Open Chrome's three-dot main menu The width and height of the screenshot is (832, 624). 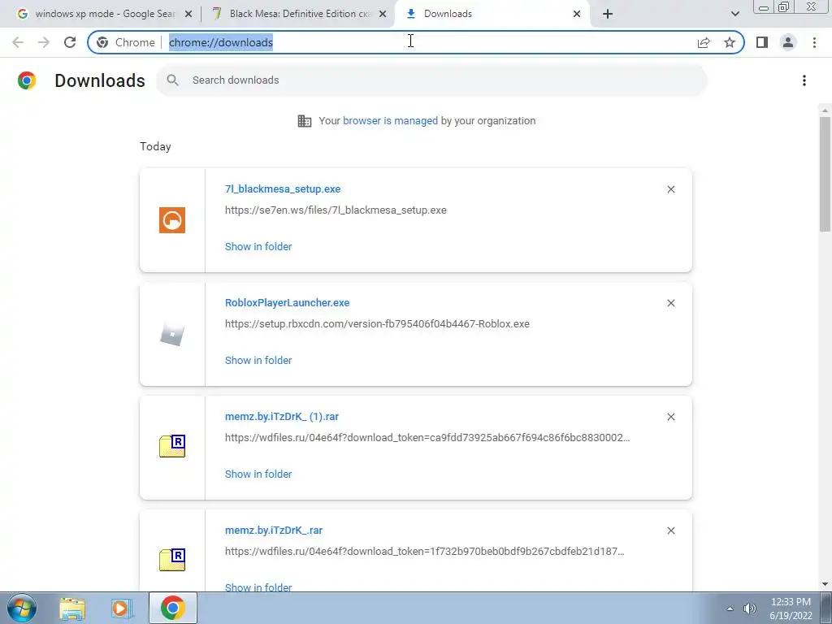[x=814, y=42]
